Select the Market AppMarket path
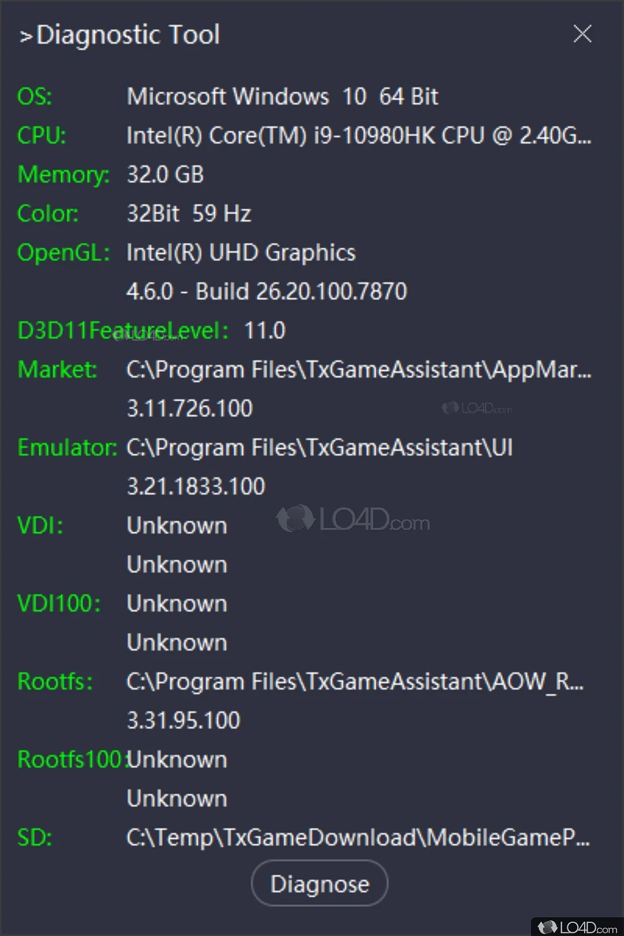Screen dimensions: 624x936 click(x=358, y=369)
